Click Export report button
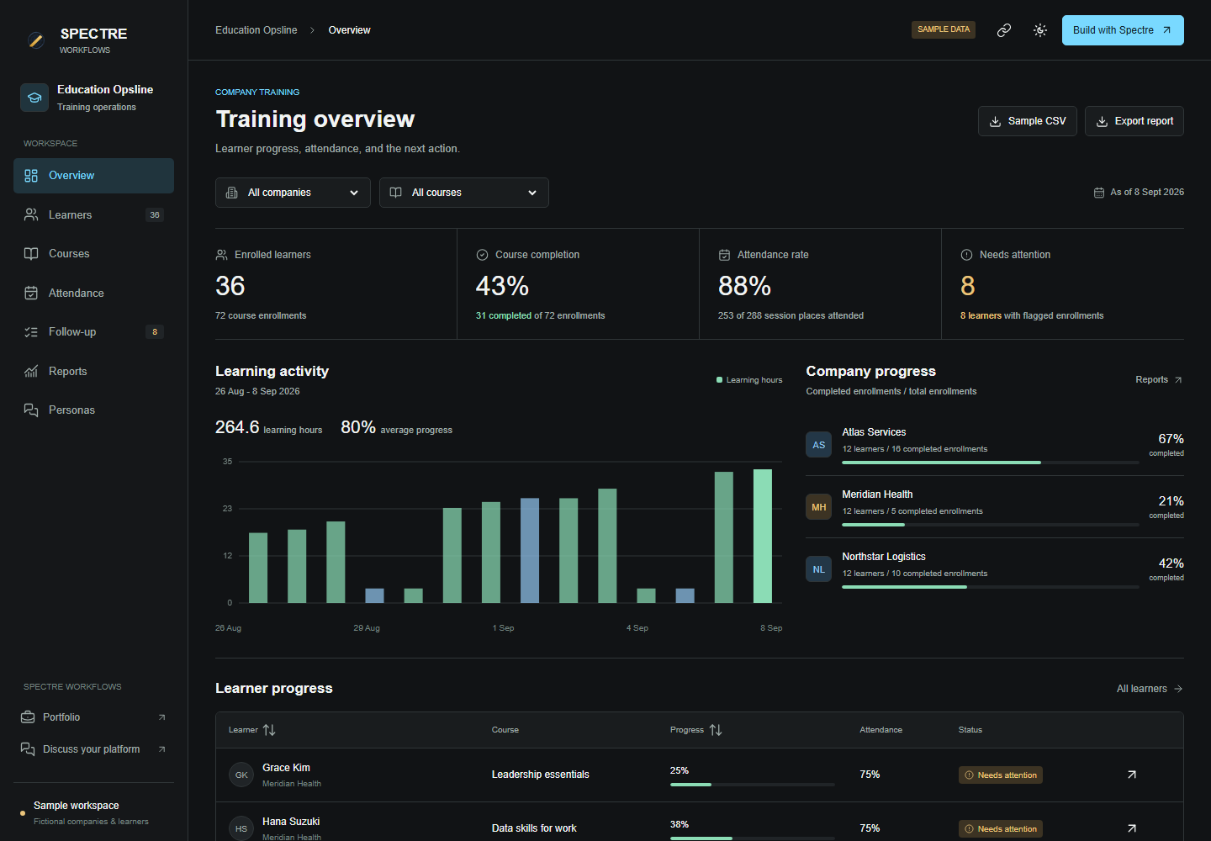Image resolution: width=1211 pixels, height=841 pixels. [1134, 121]
